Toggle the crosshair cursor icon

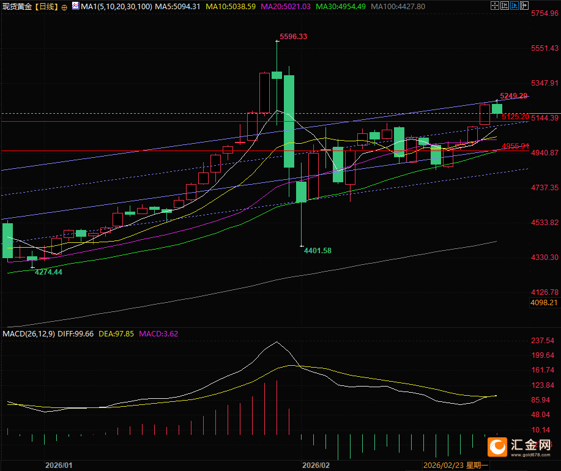pos(495,6)
